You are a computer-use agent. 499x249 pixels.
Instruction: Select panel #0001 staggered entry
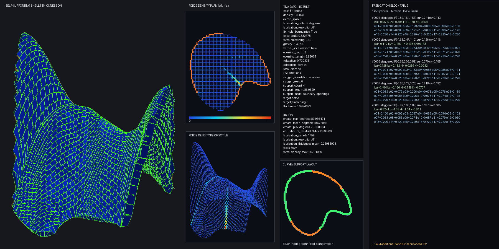tap(416, 26)
